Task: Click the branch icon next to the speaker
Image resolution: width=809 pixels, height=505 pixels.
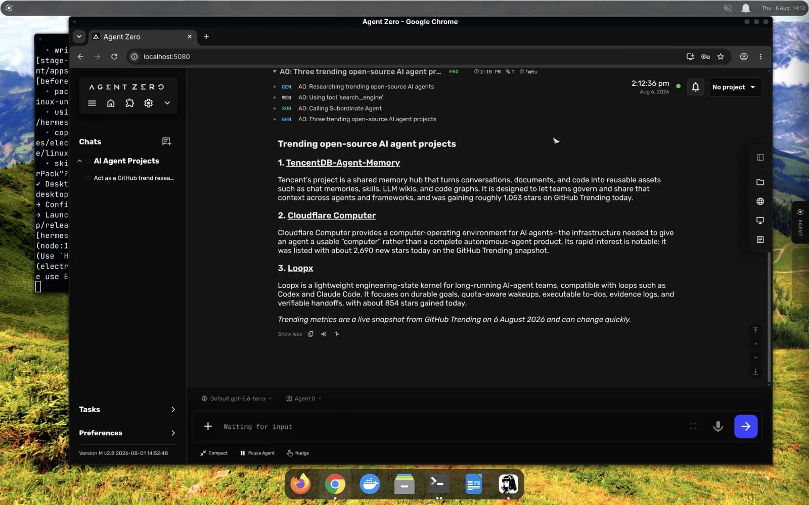Action: tap(337, 334)
